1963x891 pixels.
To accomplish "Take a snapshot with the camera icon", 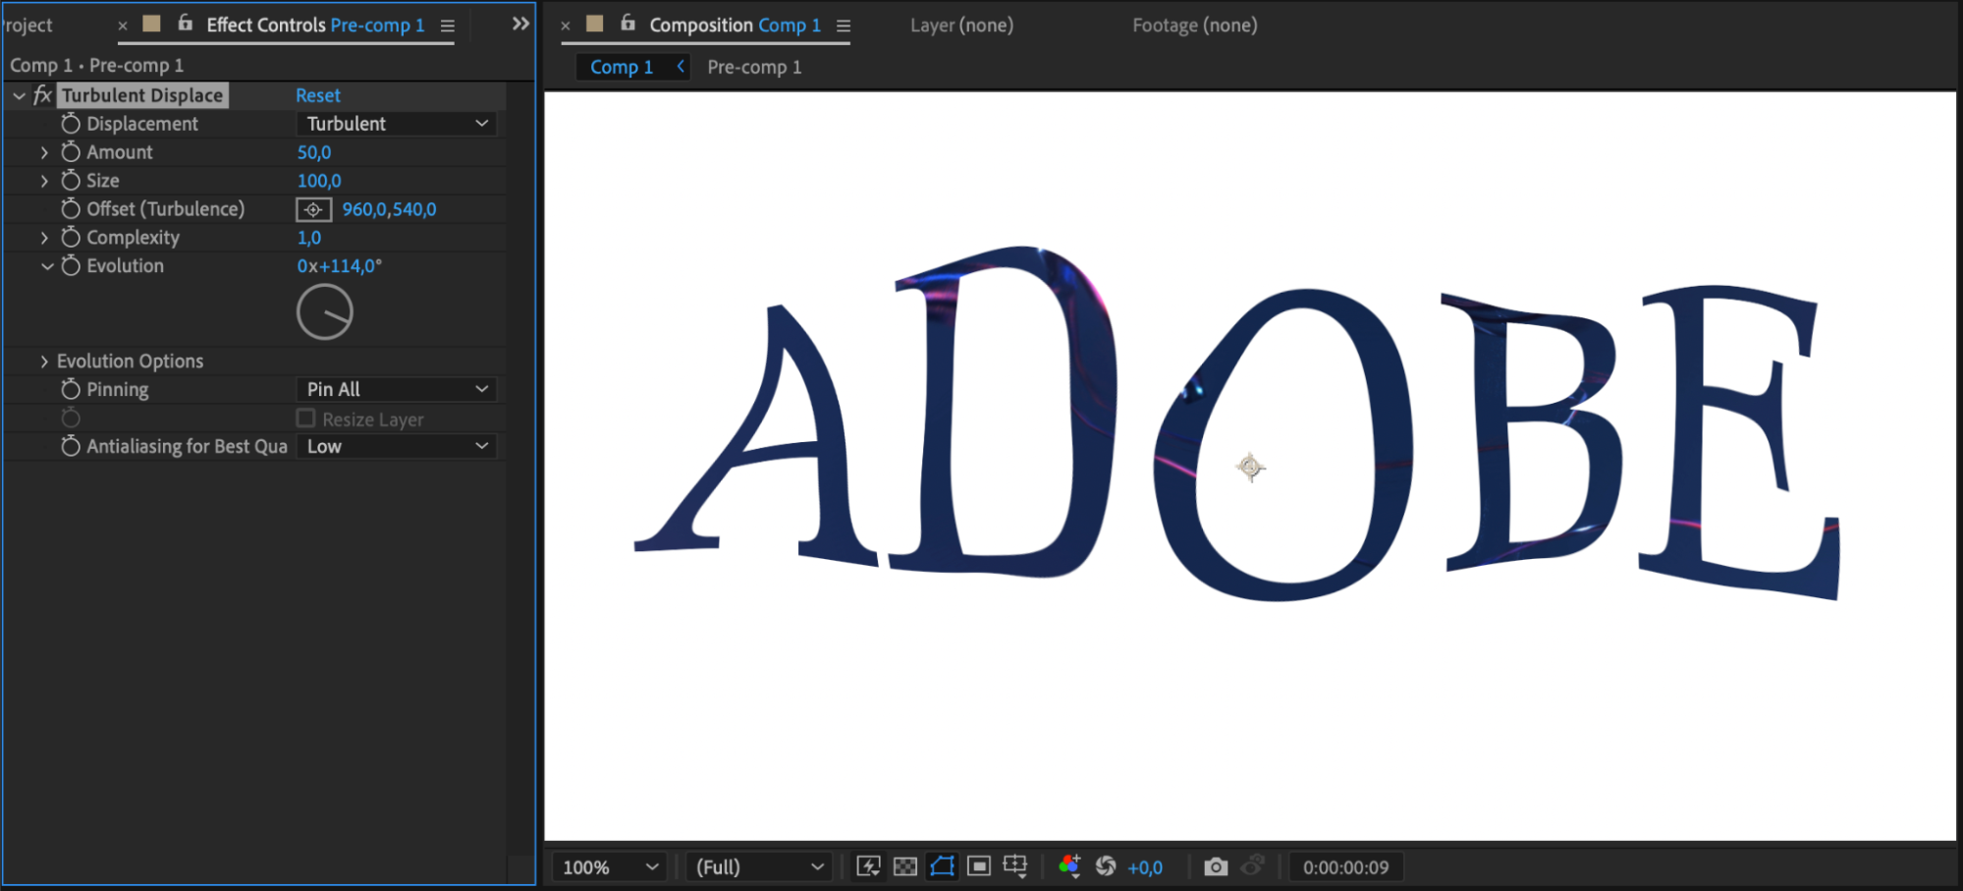I will [1216, 866].
